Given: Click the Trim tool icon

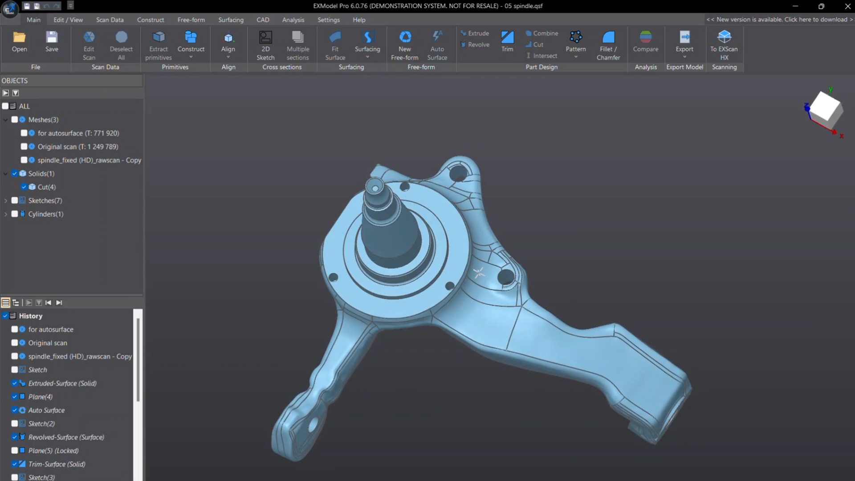Looking at the screenshot, I should point(507,37).
